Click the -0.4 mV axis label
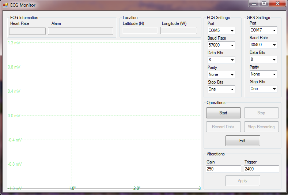This screenshot has width=288, height=195. 15,140
